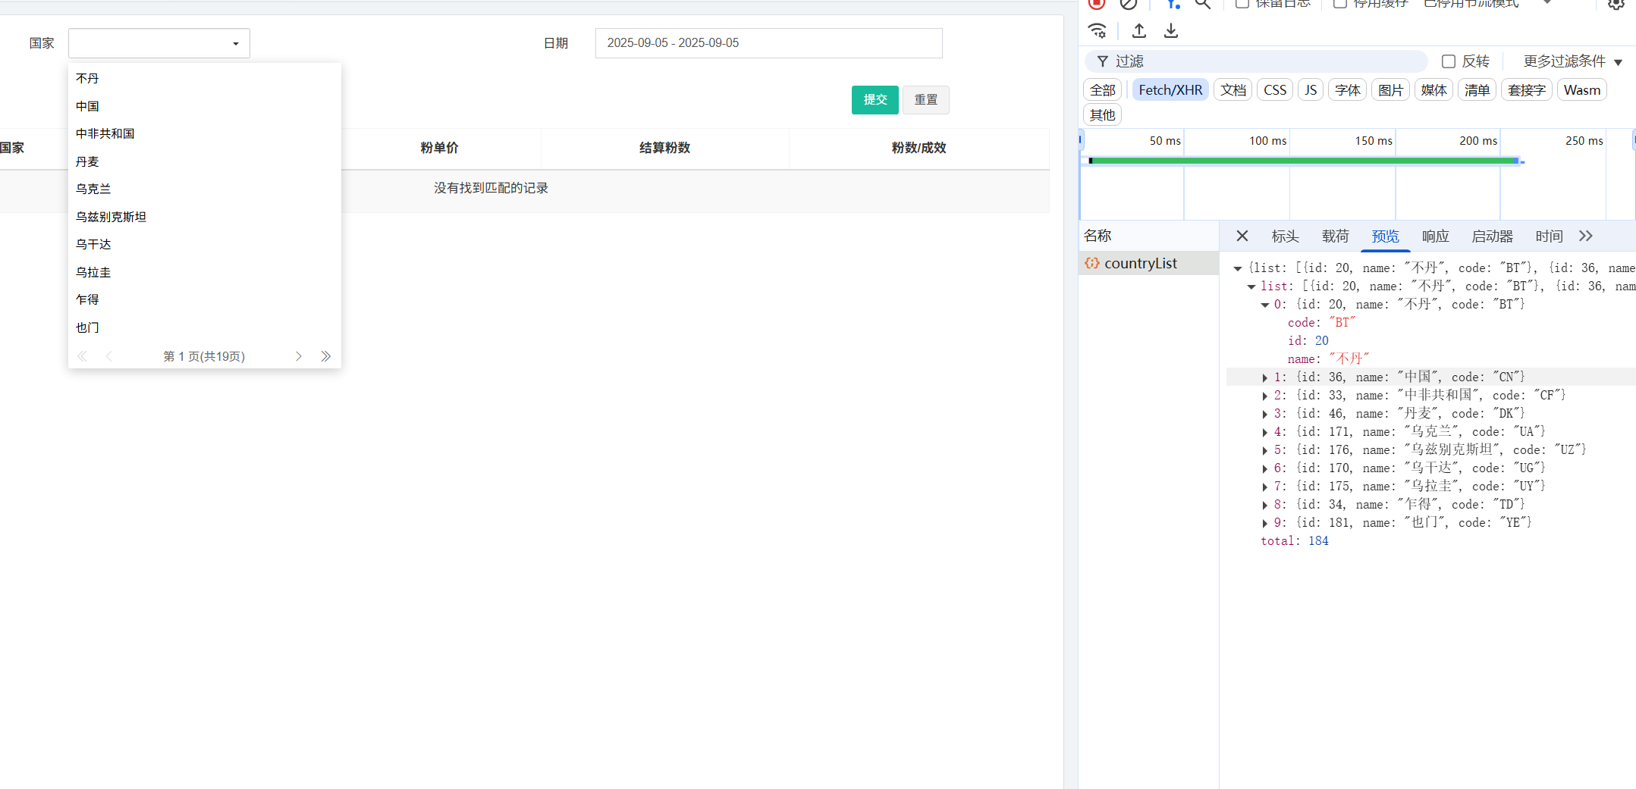Import a HAR file

tap(1138, 30)
